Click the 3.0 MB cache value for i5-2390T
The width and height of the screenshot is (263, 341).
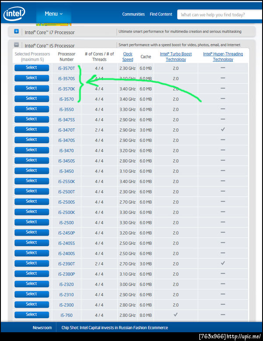click(x=146, y=264)
